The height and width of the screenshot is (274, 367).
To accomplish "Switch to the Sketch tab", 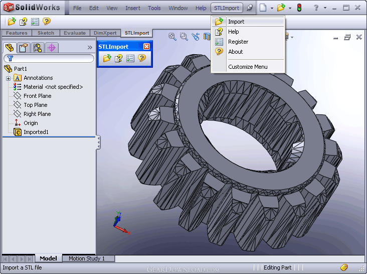I will click(x=46, y=33).
